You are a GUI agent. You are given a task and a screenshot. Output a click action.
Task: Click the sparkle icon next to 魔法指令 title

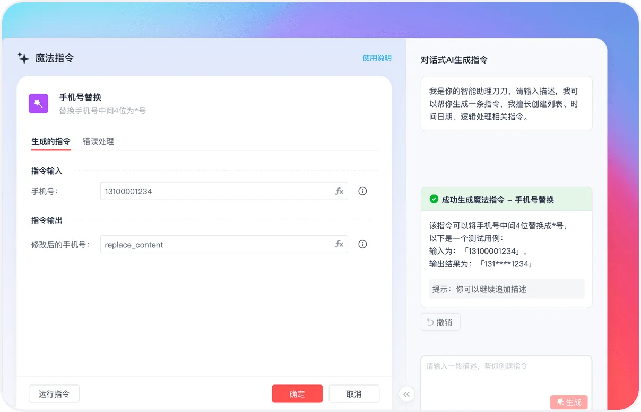[x=23, y=58]
